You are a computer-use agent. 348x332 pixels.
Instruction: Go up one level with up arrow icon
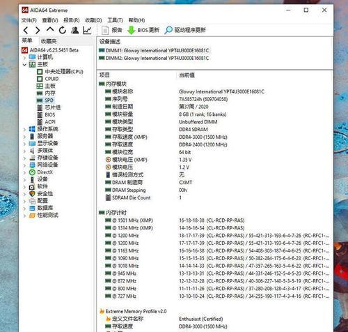(x=50, y=30)
